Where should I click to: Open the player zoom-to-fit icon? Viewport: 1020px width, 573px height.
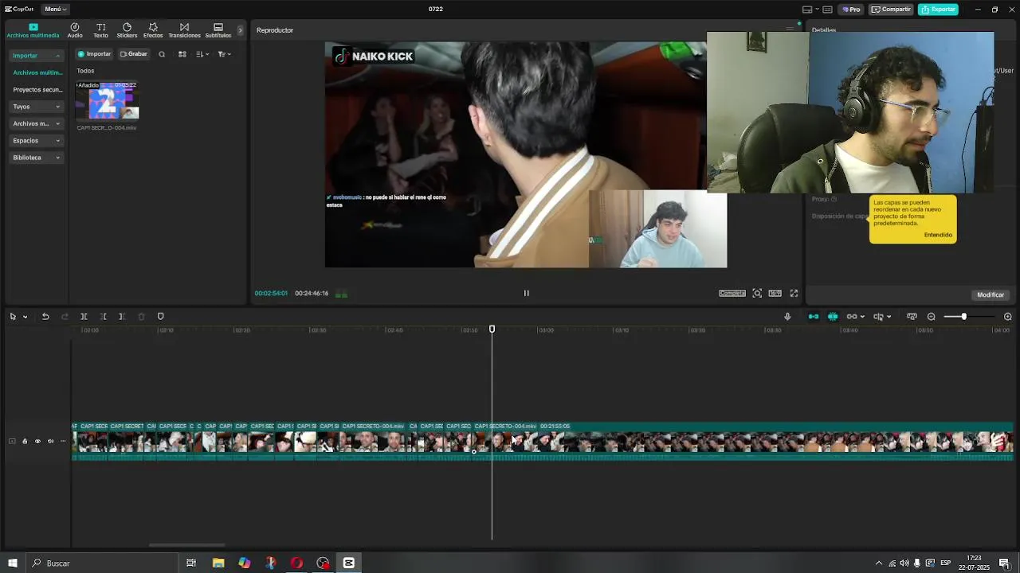click(757, 293)
